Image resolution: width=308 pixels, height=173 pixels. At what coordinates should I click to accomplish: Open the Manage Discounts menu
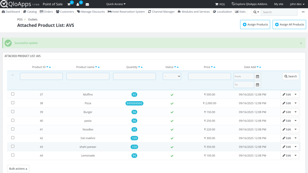click(x=91, y=12)
